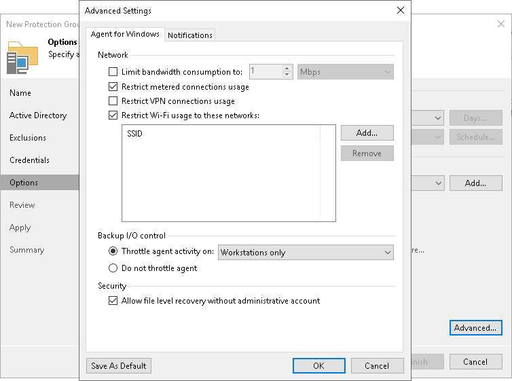The height and width of the screenshot is (381, 512).
Task: Close the Advanced Settings dialog
Action: pyautogui.click(x=401, y=10)
